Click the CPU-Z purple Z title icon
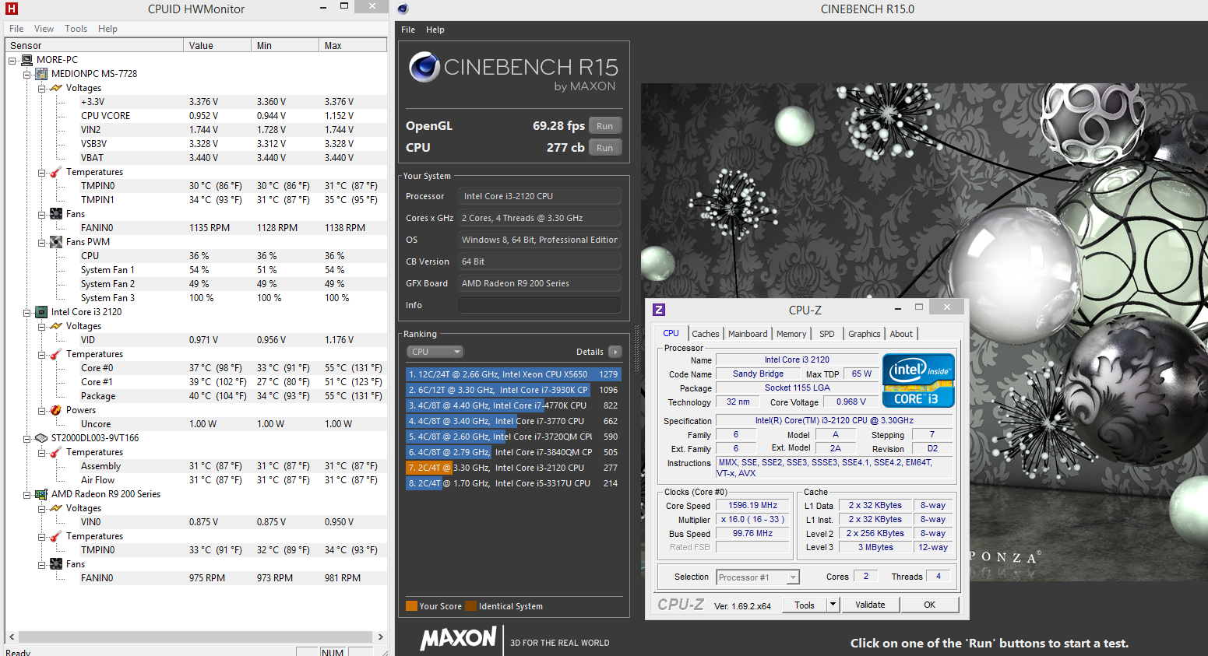The height and width of the screenshot is (656, 1208). click(659, 310)
